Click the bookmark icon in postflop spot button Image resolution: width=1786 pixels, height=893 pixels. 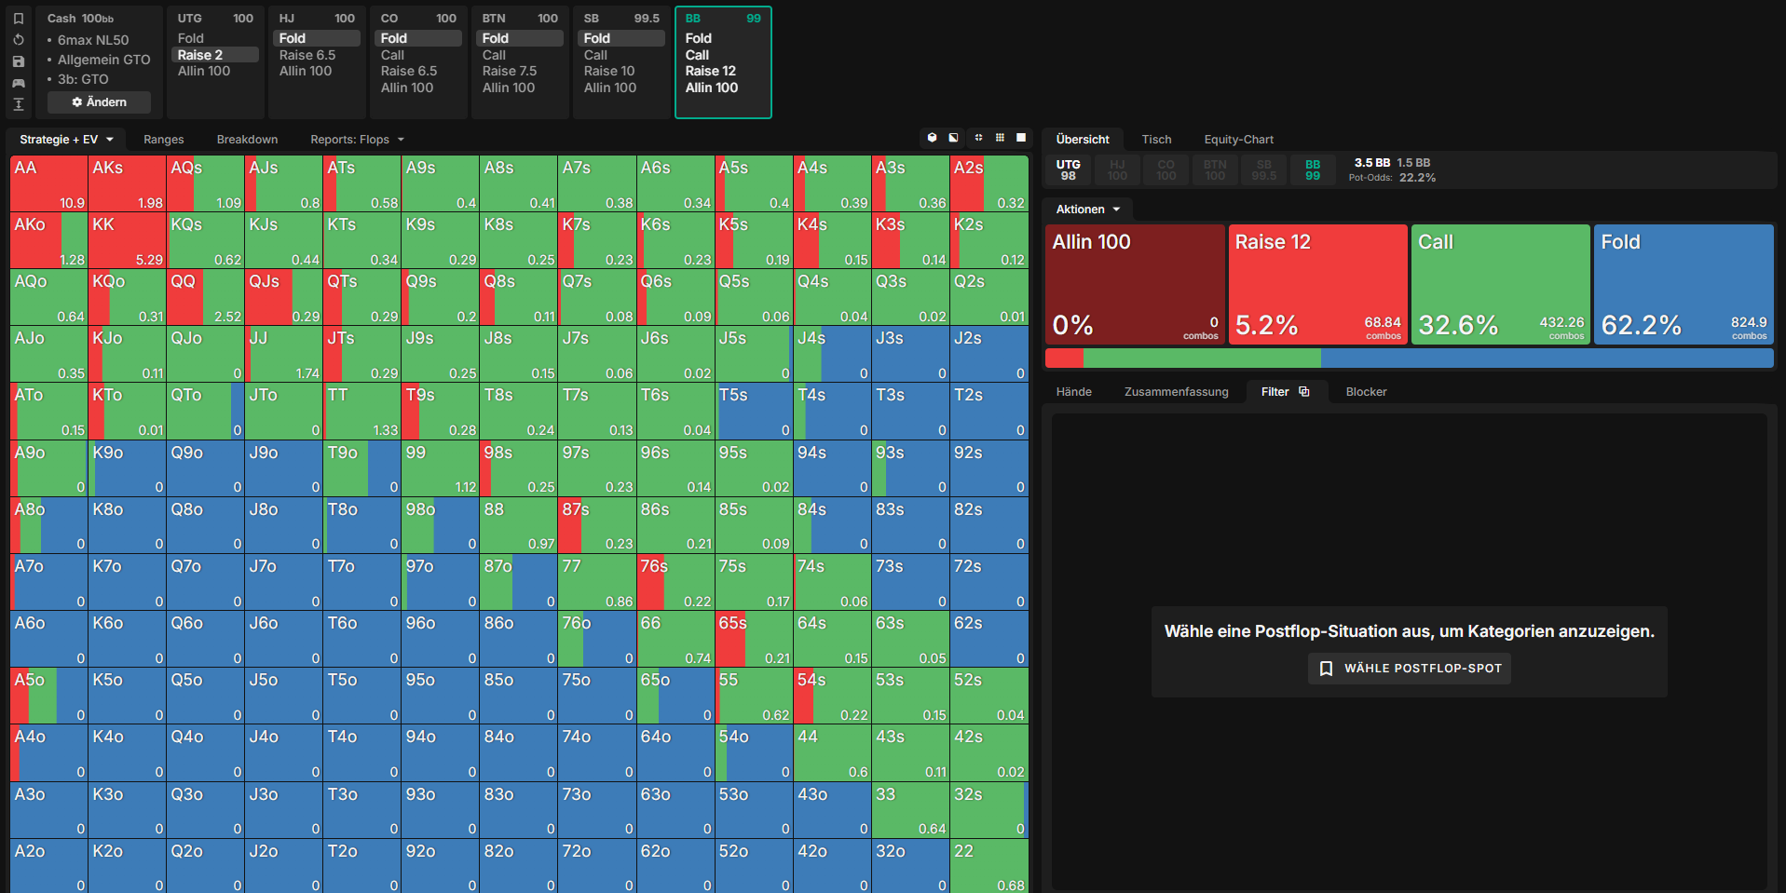click(1326, 669)
